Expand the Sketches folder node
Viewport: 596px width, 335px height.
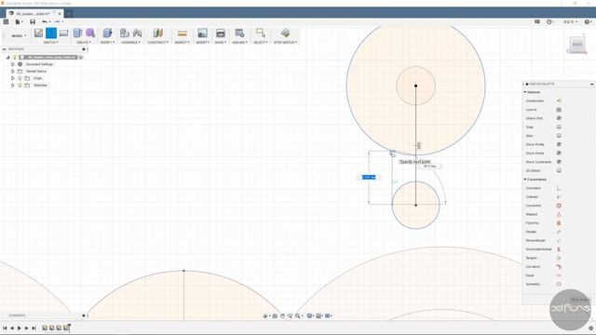click(x=12, y=86)
